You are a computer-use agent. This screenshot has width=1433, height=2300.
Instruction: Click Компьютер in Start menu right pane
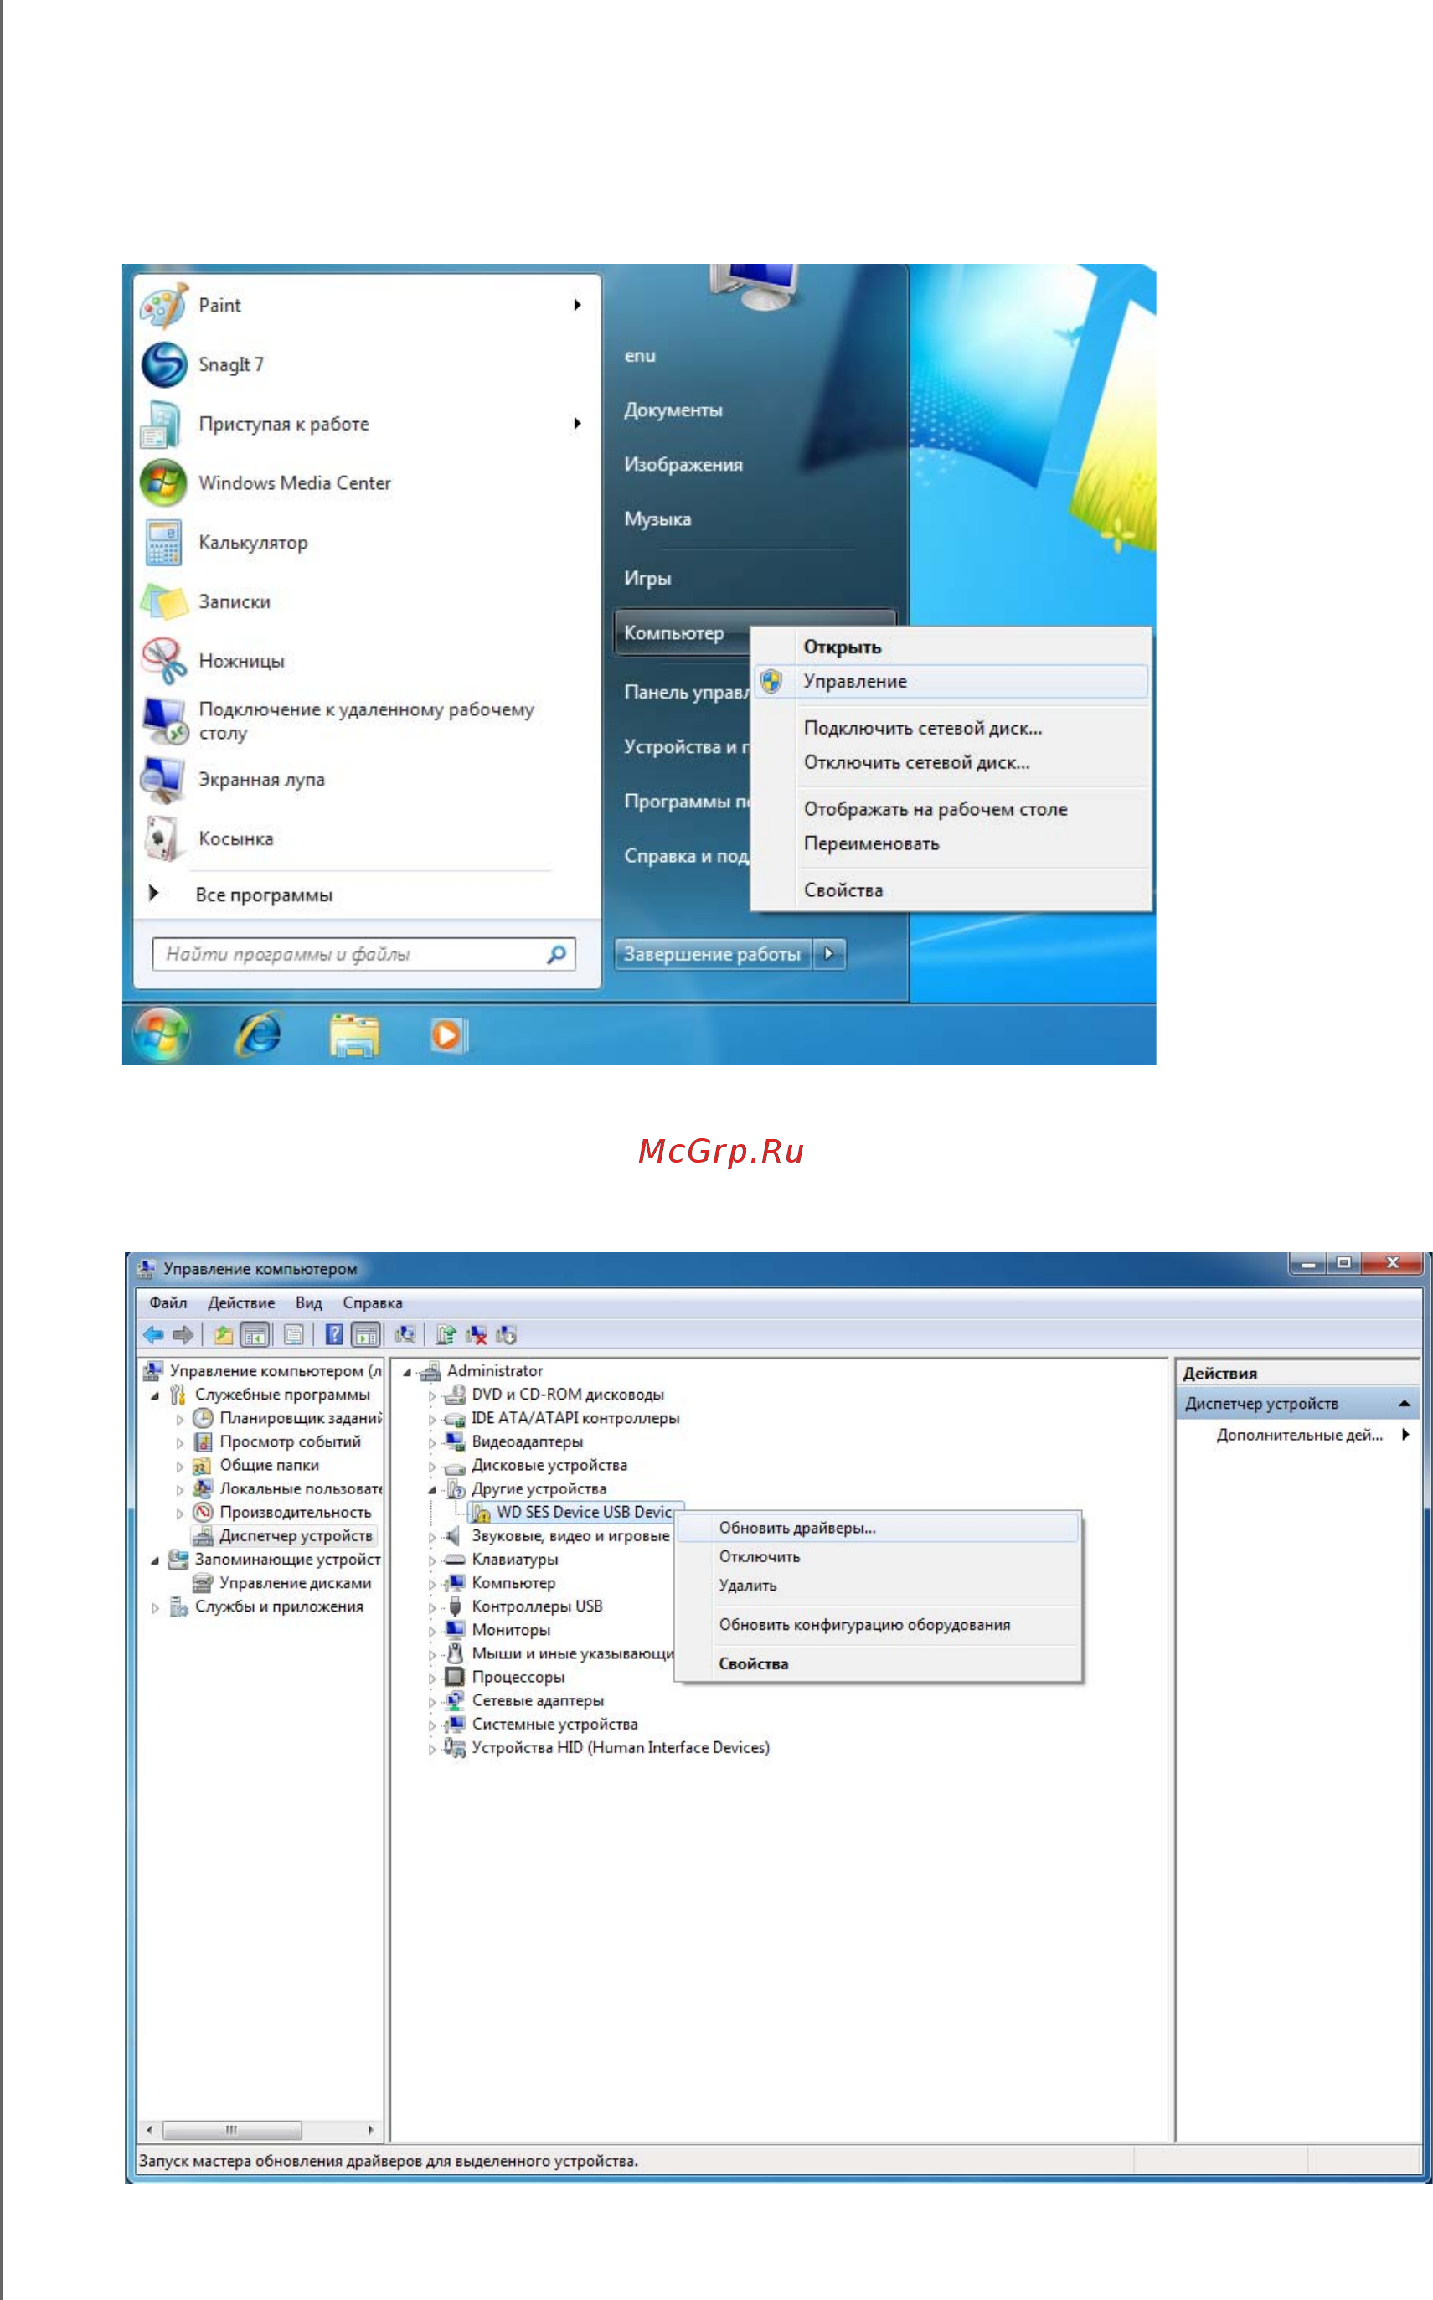674,633
